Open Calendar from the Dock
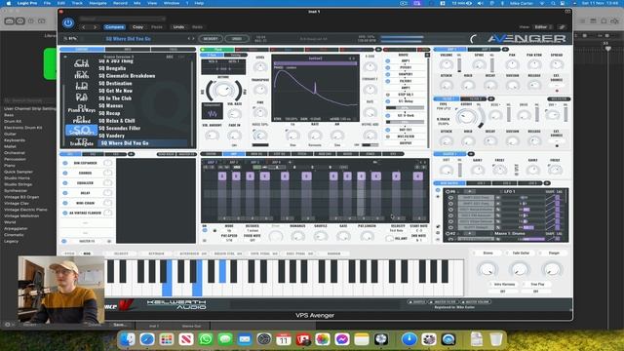 coord(284,339)
